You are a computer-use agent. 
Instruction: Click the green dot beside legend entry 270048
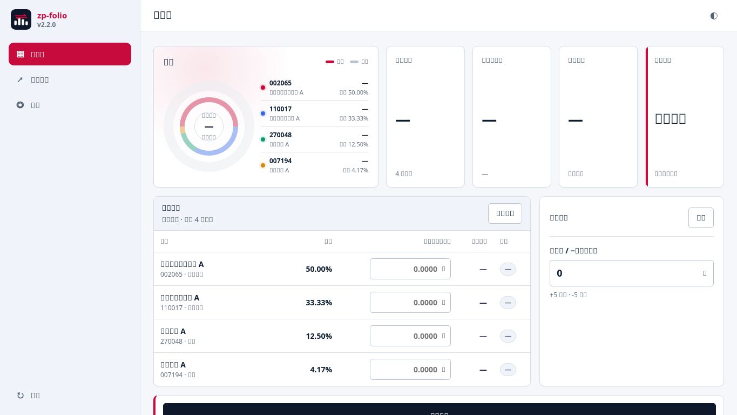263,139
